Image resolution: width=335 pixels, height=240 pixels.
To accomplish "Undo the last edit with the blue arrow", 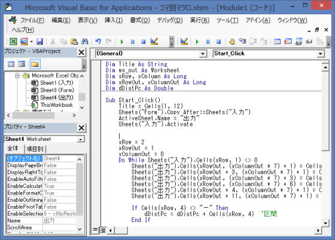I will (98, 41).
